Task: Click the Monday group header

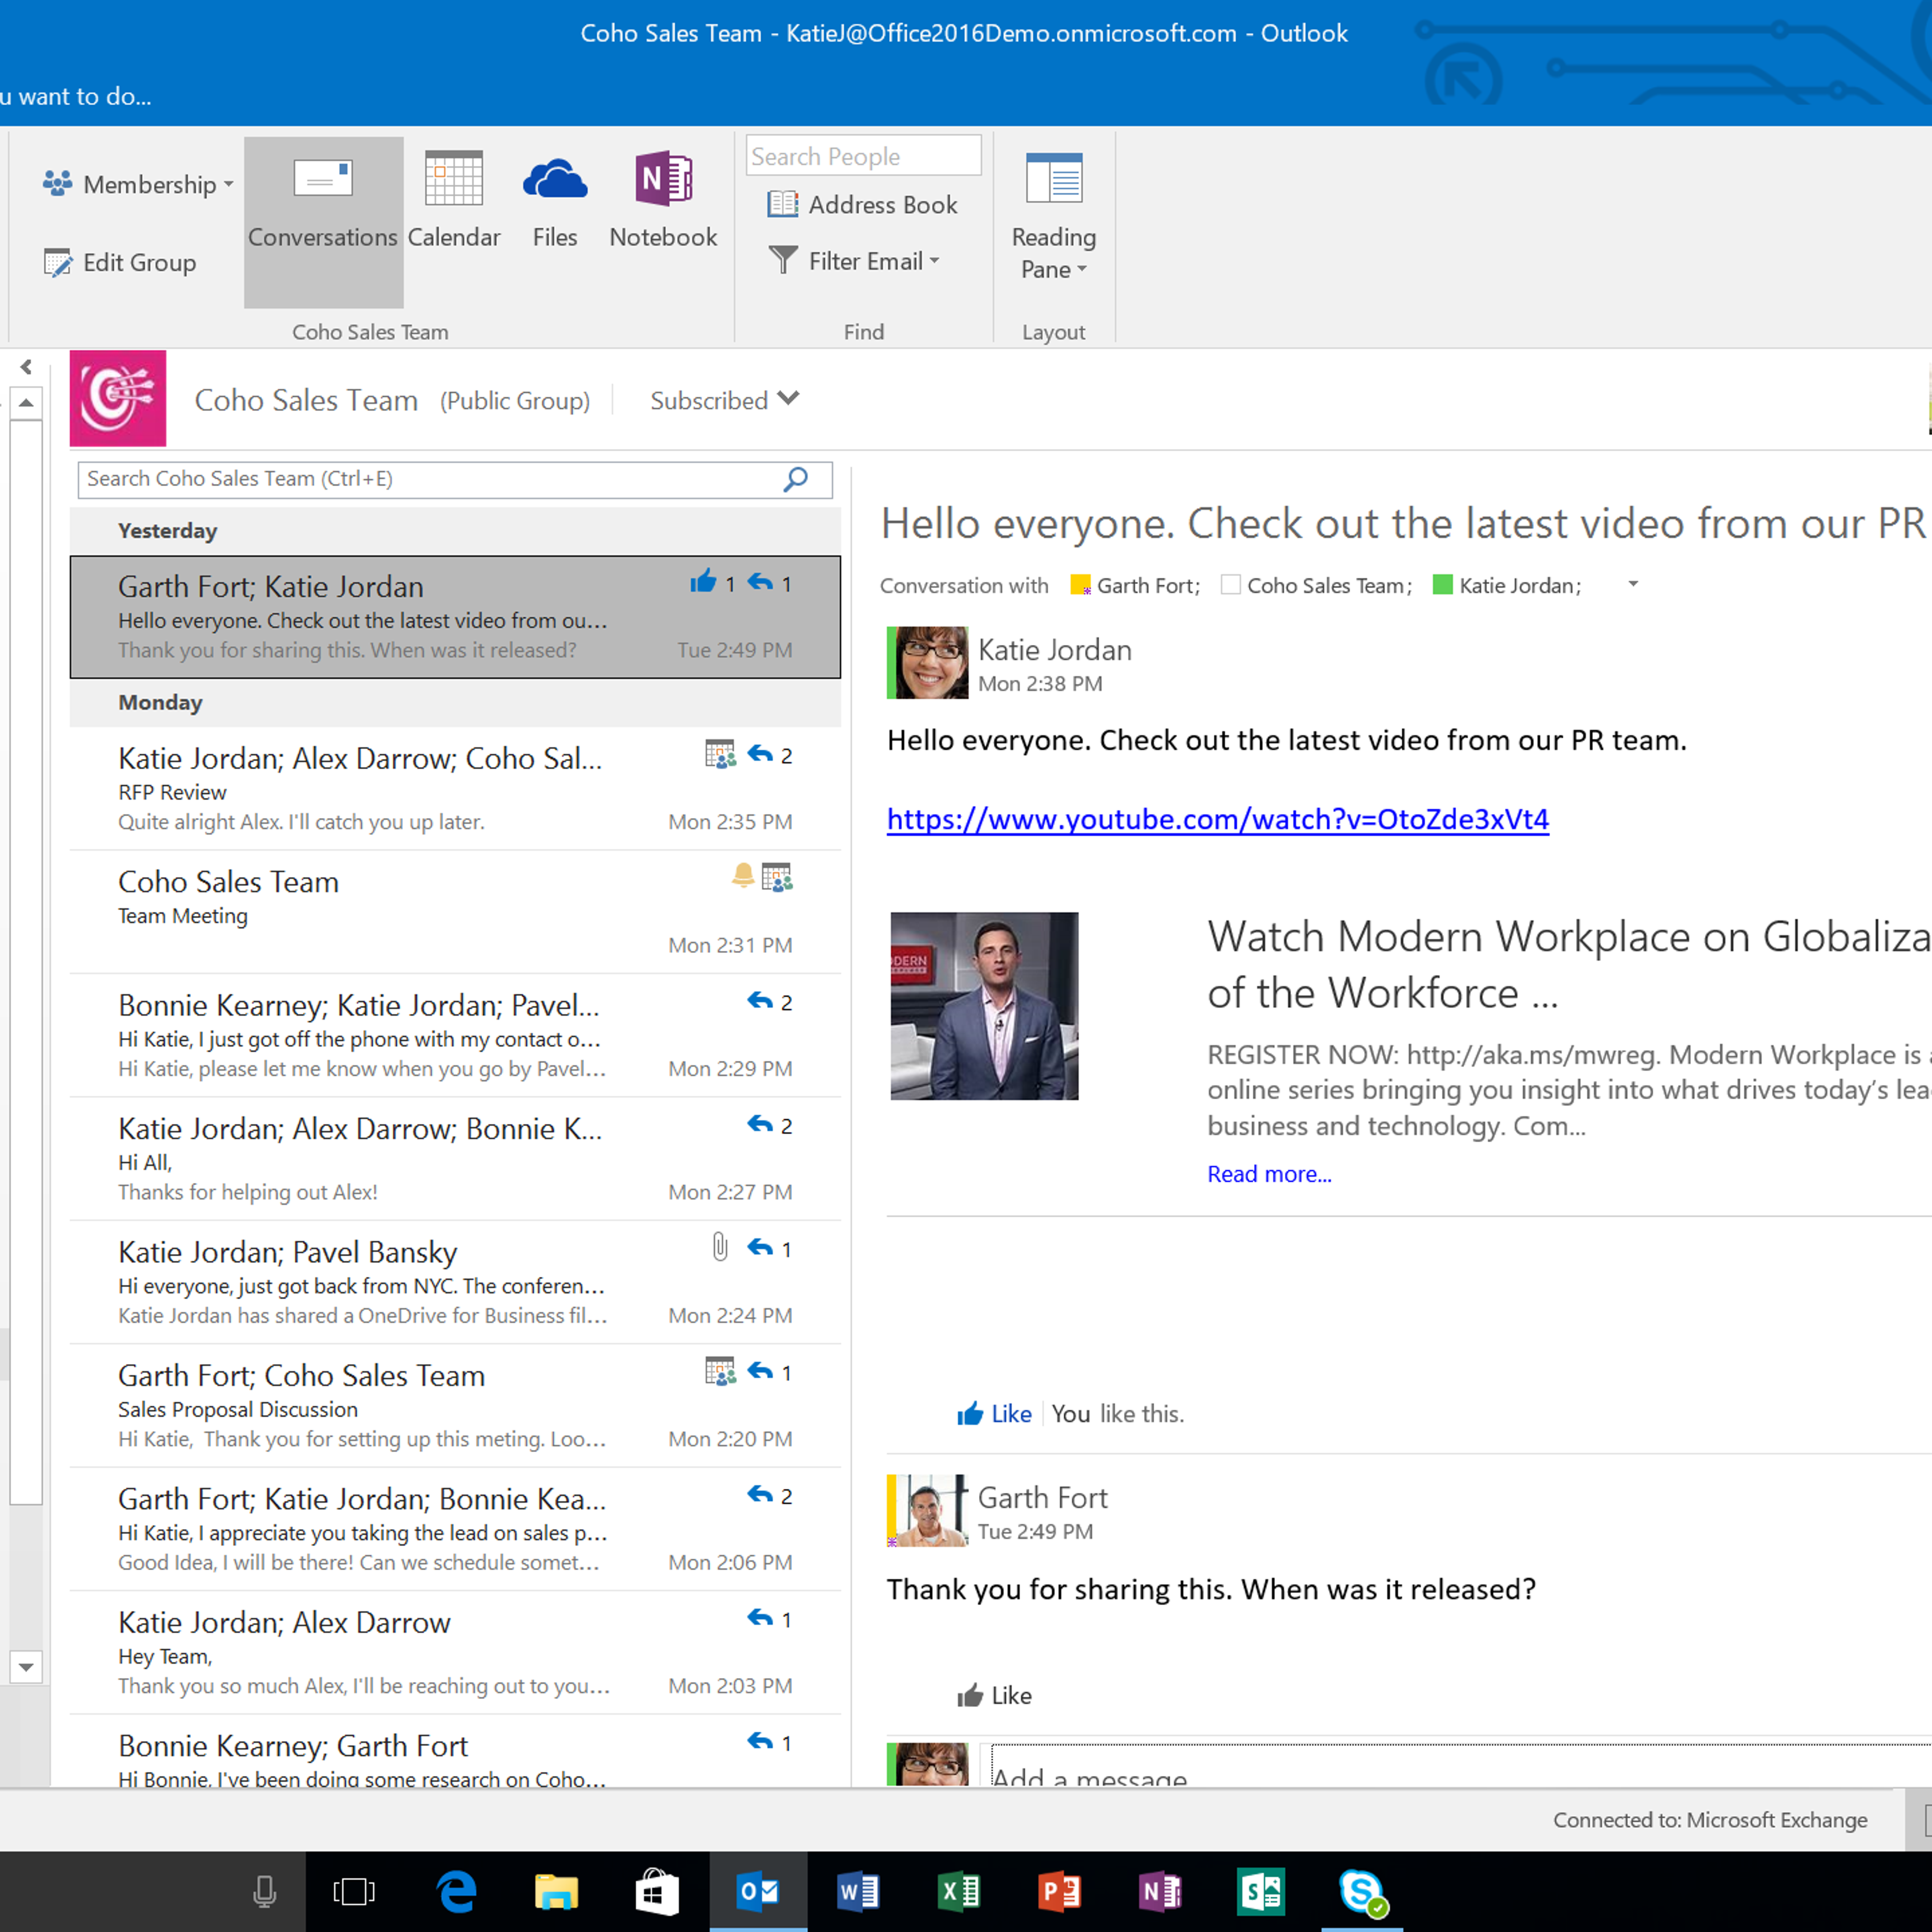Action: point(455,703)
